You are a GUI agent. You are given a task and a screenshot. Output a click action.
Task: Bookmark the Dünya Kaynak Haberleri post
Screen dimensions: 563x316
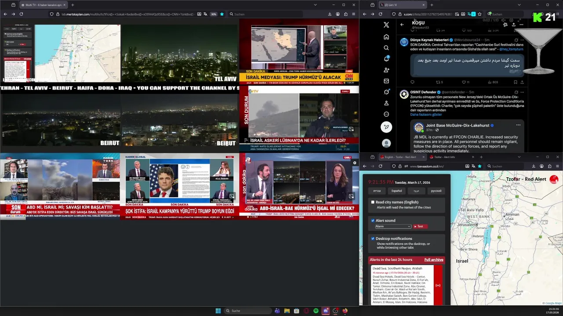click(x=515, y=82)
